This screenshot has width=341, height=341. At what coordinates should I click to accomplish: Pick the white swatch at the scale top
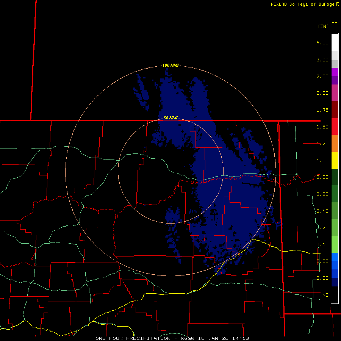pyautogui.click(x=335, y=42)
